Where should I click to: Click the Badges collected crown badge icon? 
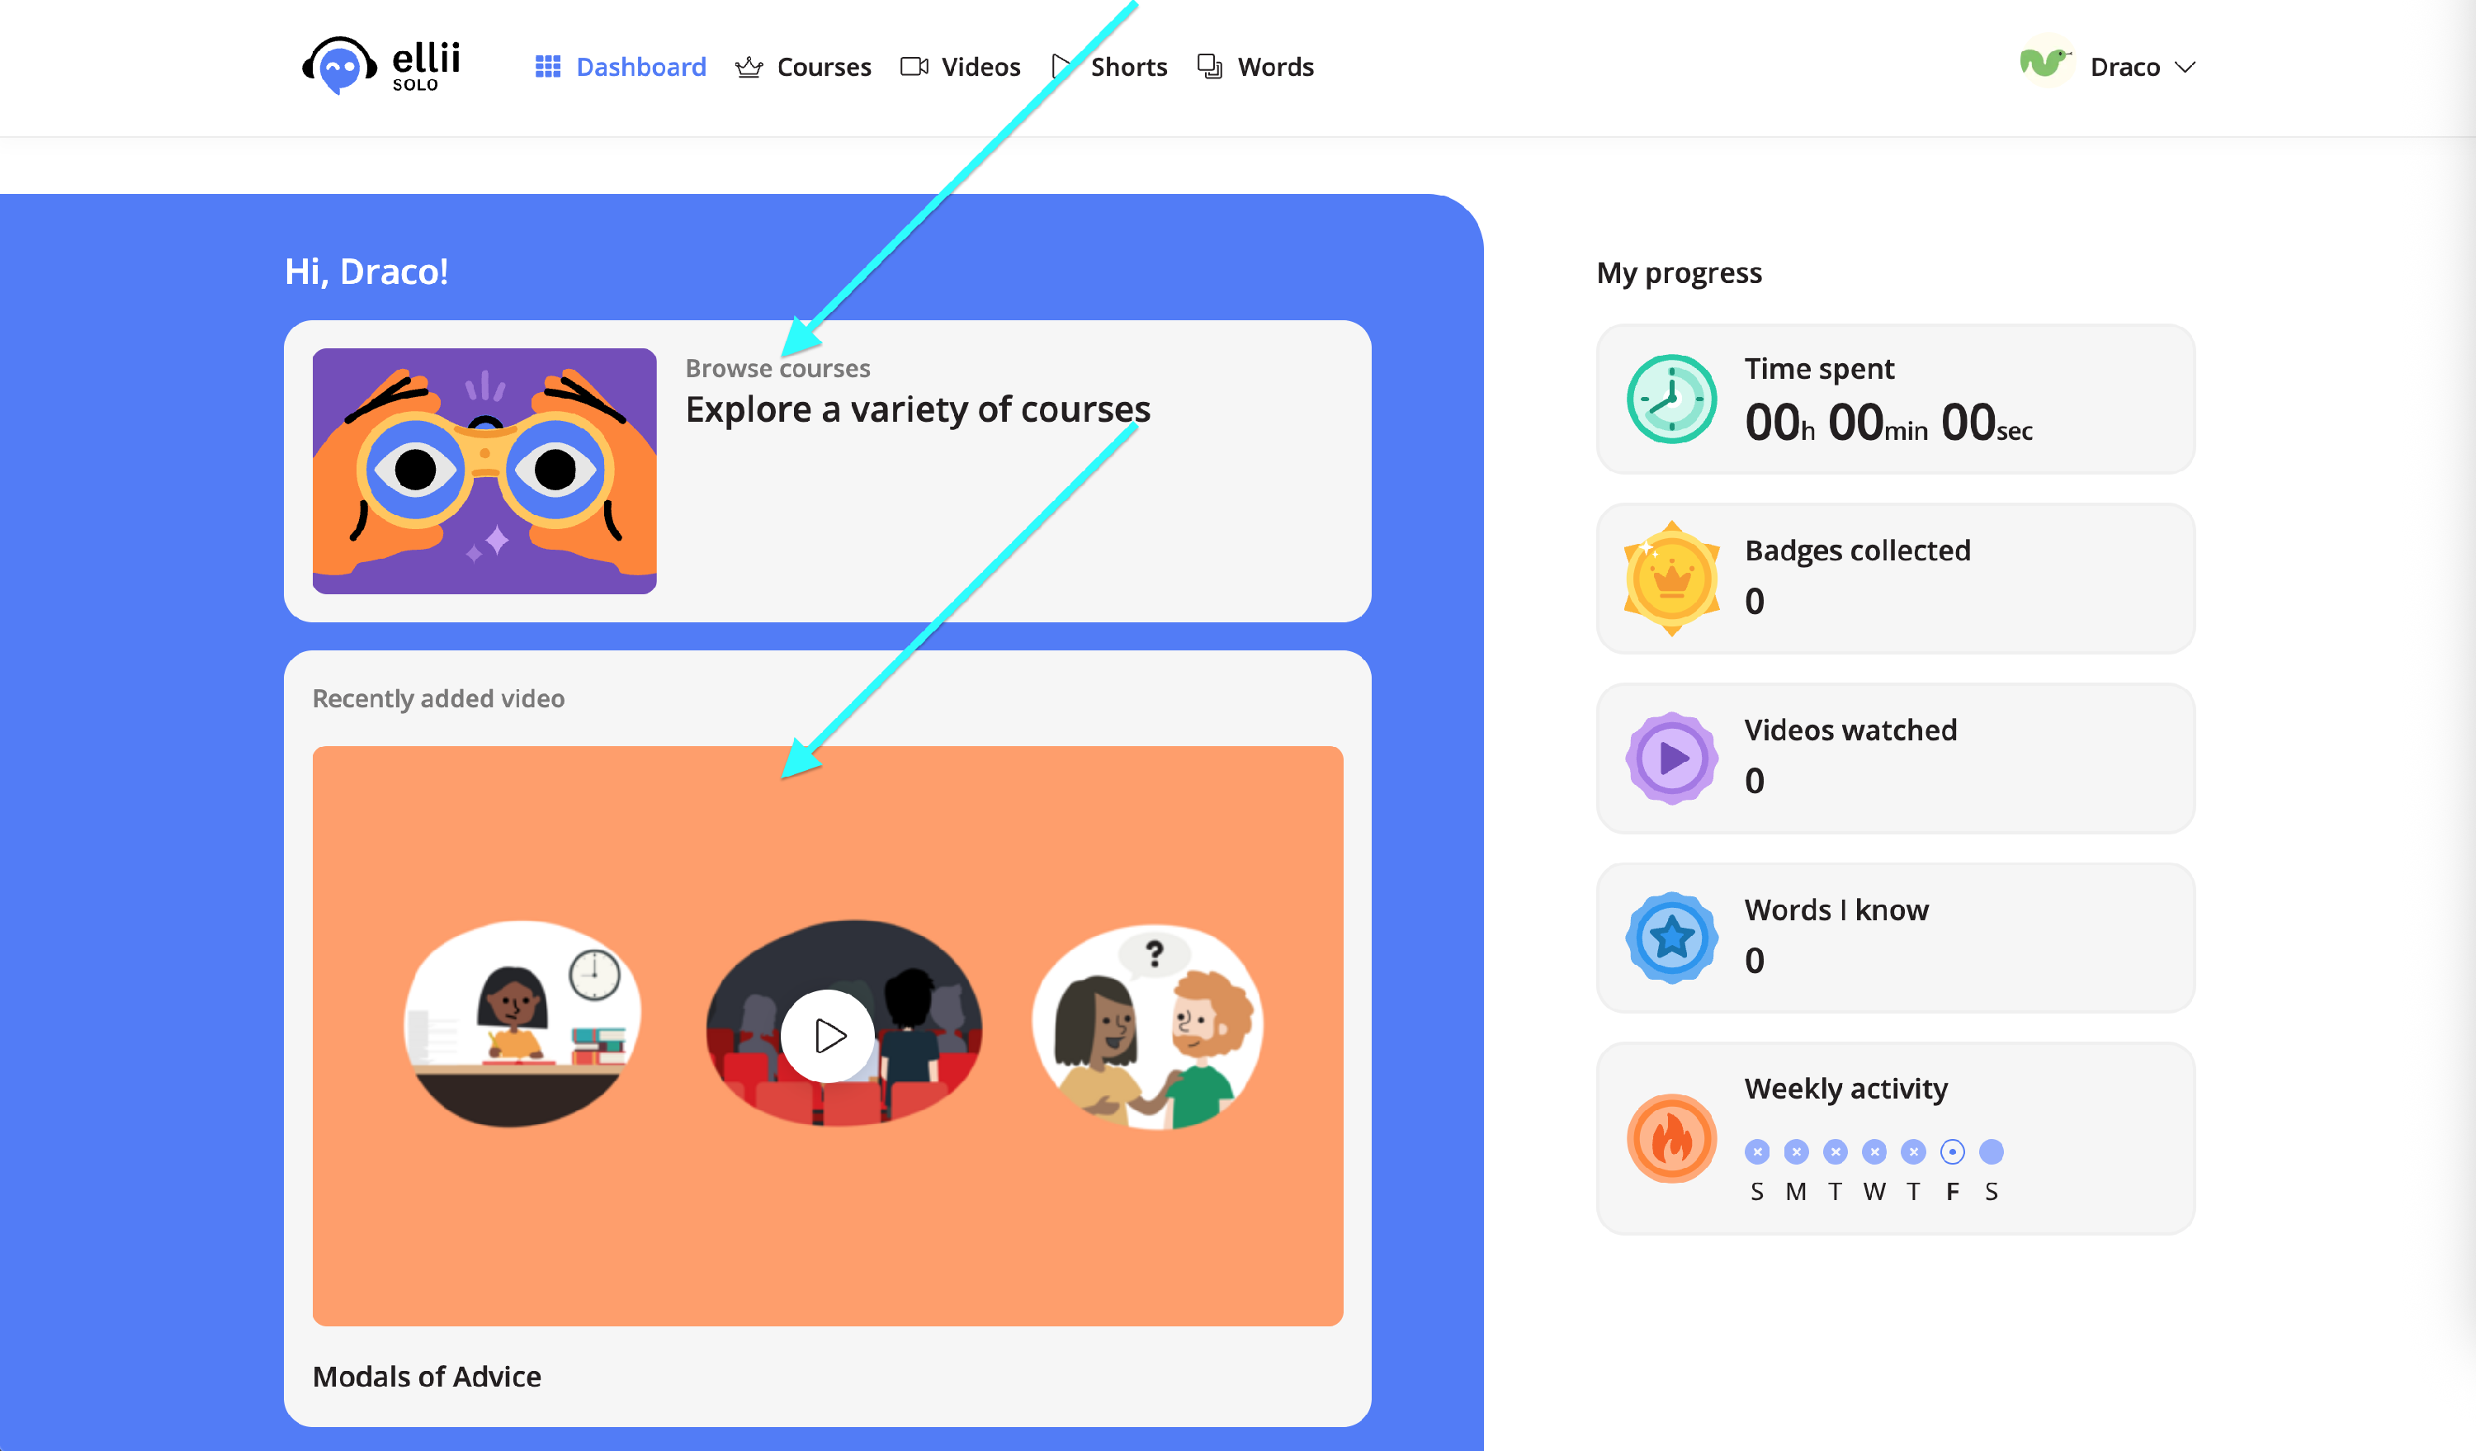click(1670, 579)
